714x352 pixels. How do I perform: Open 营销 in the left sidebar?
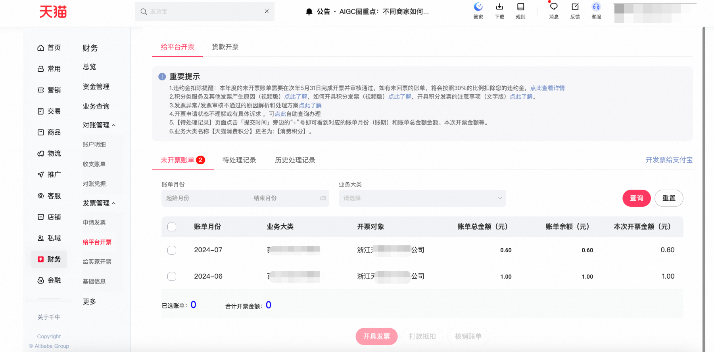point(49,90)
